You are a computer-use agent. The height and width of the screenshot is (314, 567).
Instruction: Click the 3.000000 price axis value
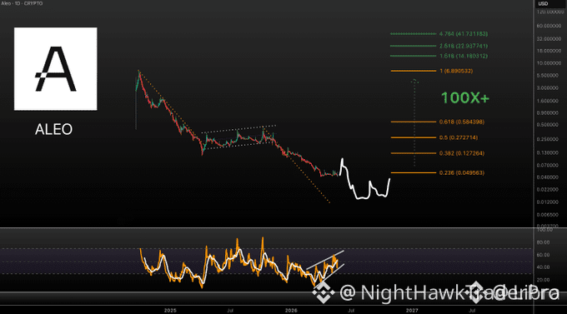[x=548, y=88]
